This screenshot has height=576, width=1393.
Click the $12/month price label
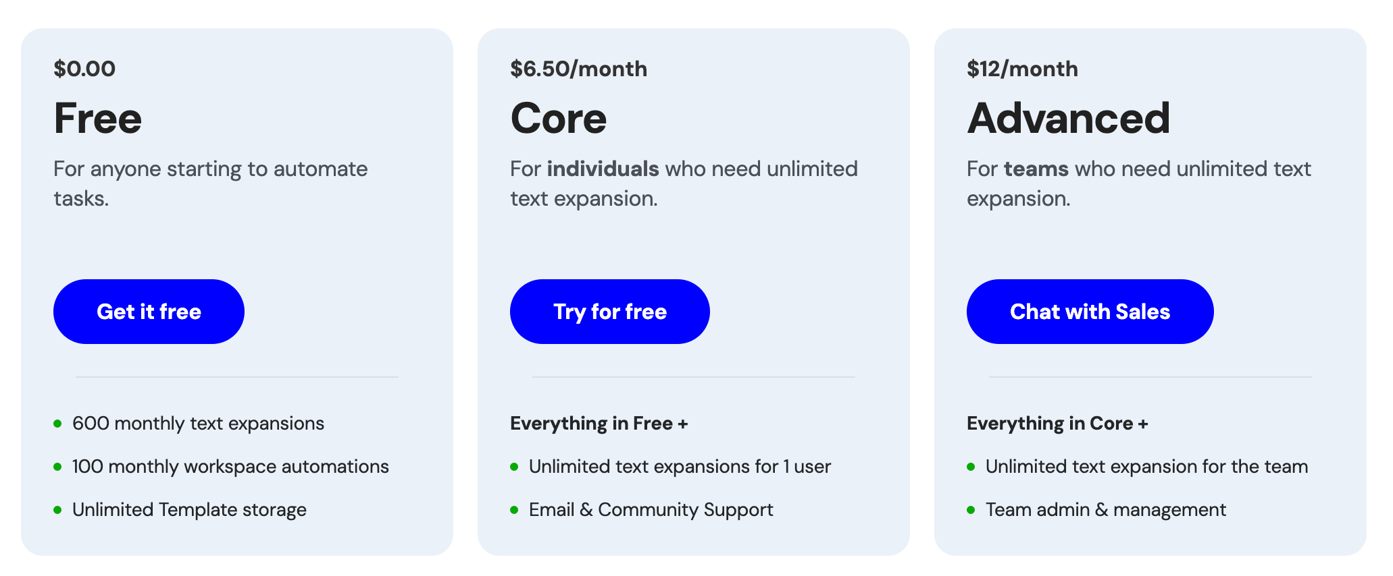(x=1022, y=69)
